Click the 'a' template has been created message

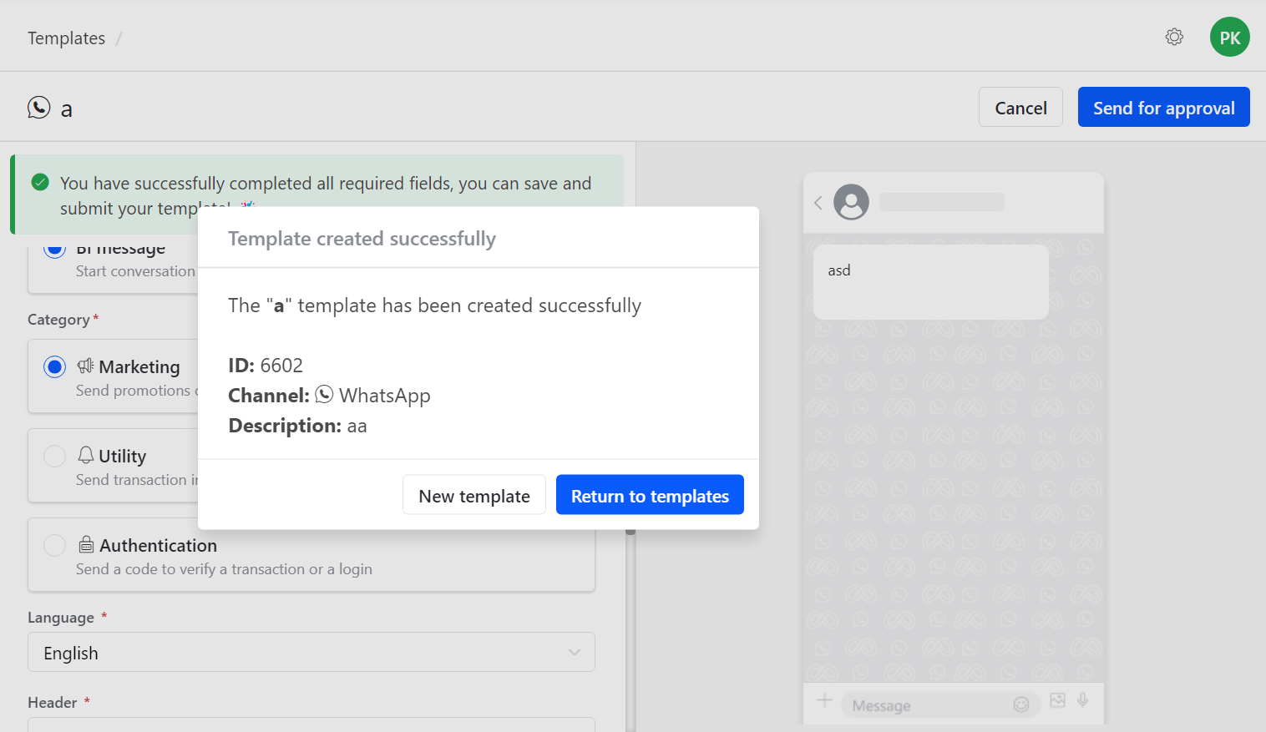click(x=434, y=305)
